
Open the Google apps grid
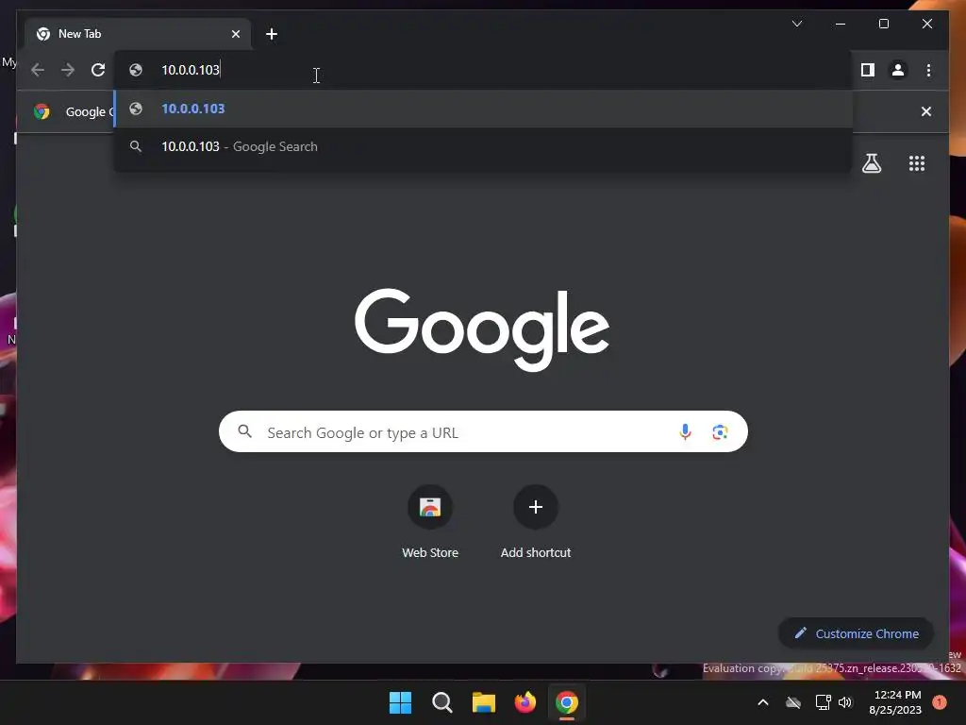917,163
